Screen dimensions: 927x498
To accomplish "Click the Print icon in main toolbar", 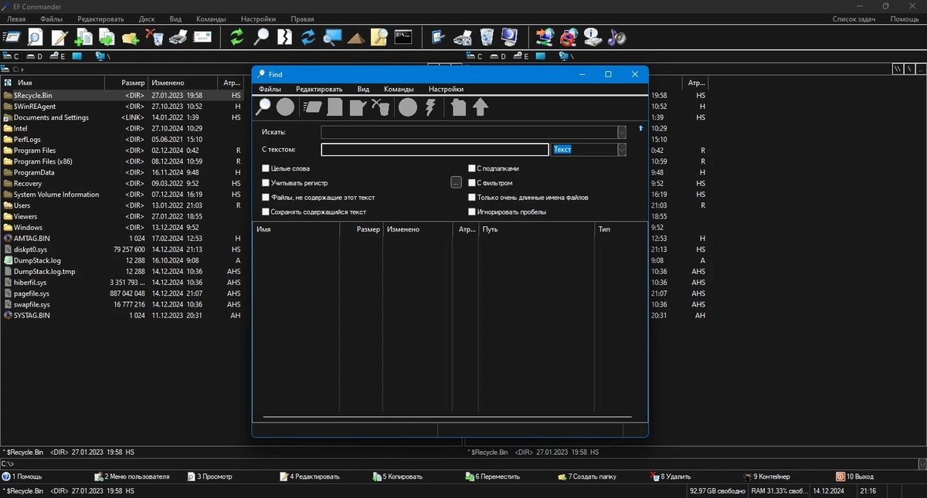I will (x=178, y=36).
